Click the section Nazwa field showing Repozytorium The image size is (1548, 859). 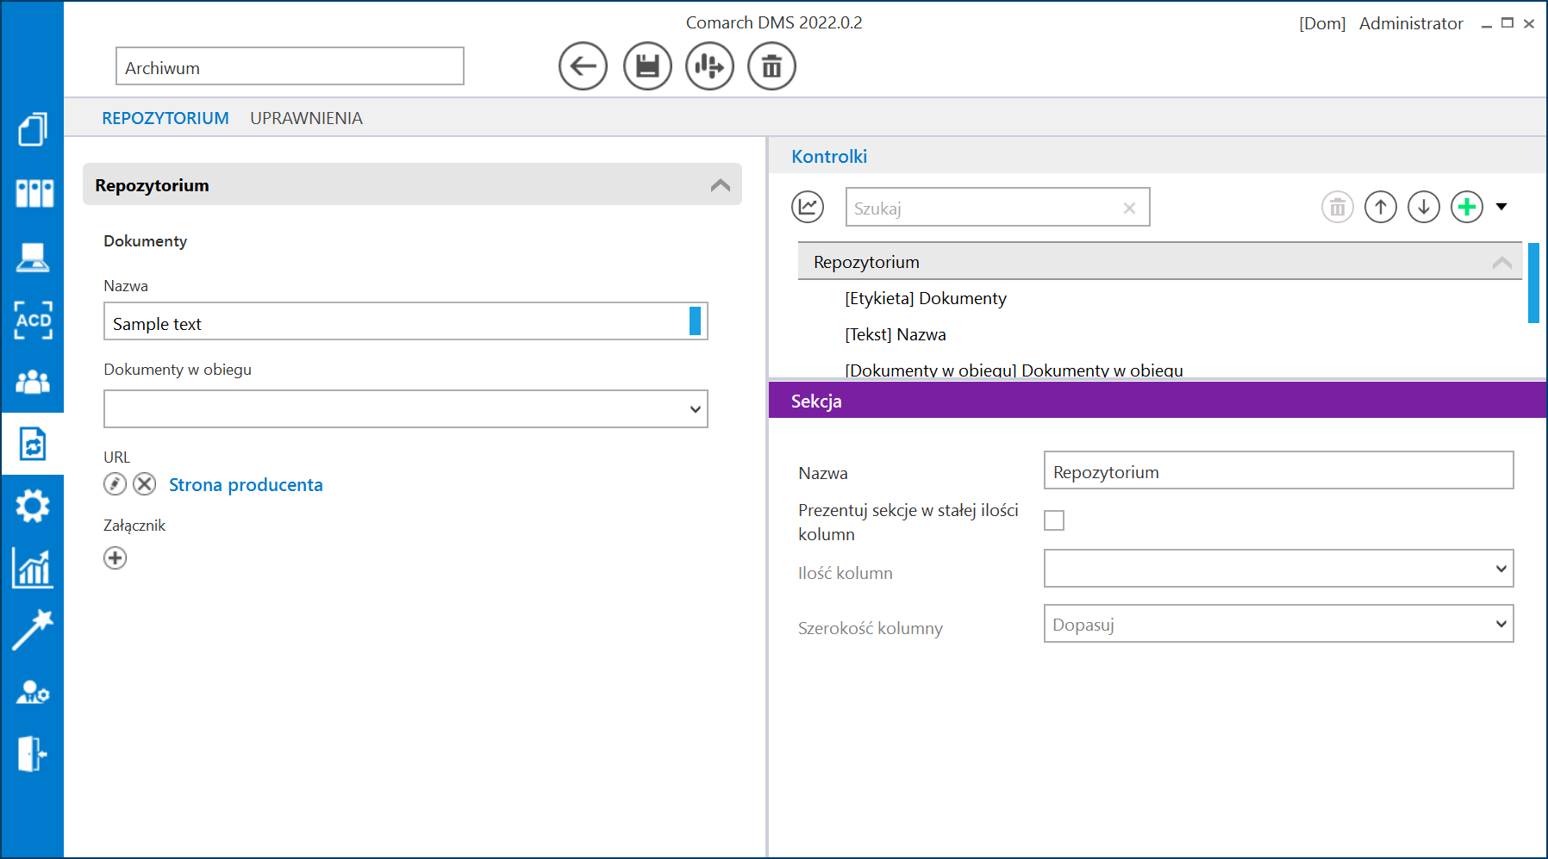1278,470
